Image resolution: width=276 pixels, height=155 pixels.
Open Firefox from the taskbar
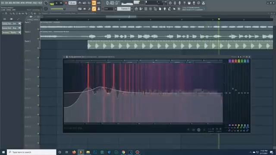tap(74, 152)
